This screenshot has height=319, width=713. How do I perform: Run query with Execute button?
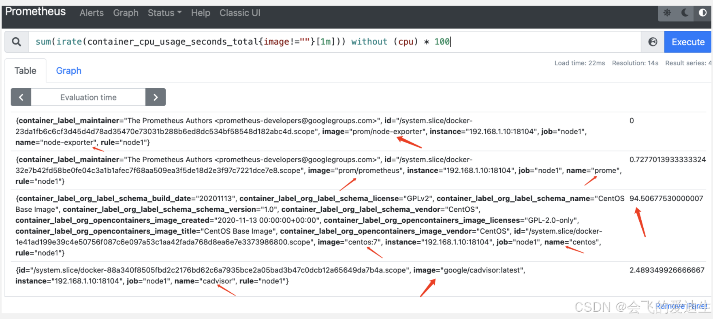point(688,42)
